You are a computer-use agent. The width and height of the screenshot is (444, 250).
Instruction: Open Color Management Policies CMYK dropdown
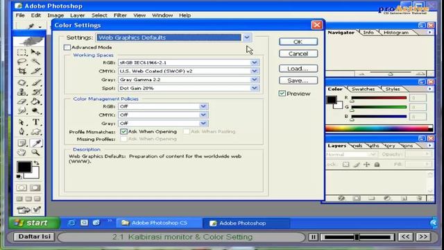coord(163,115)
